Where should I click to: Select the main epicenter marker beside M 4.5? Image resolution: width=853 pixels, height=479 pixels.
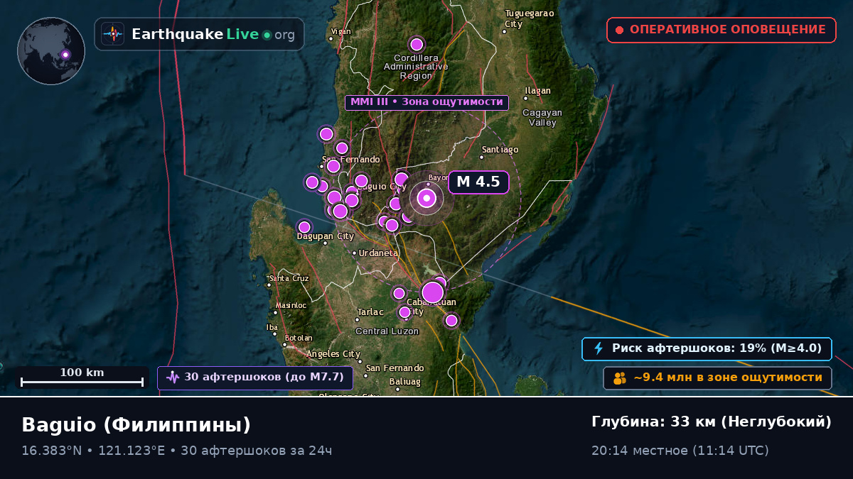[x=426, y=199]
